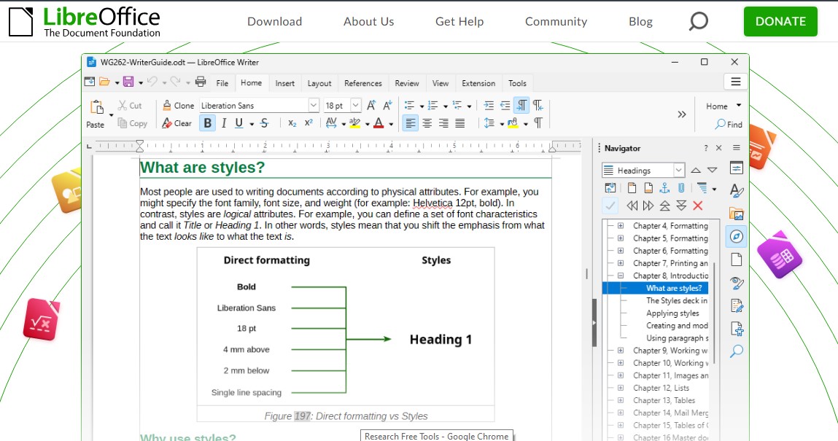Open the Blog link
The width and height of the screenshot is (838, 441).
click(x=640, y=21)
